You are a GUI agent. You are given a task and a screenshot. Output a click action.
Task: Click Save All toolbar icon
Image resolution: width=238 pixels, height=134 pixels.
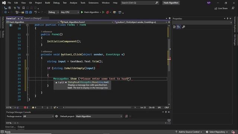tap(30, 12)
